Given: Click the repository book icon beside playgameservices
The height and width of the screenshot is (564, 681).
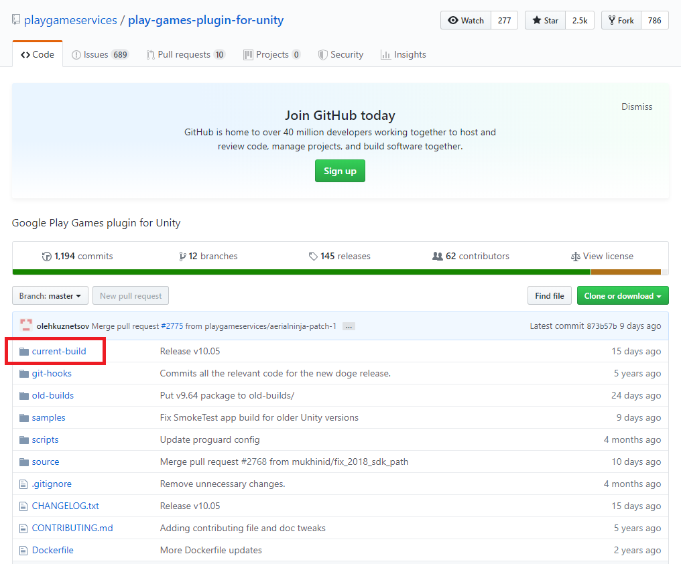Looking at the screenshot, I should 16,19.
